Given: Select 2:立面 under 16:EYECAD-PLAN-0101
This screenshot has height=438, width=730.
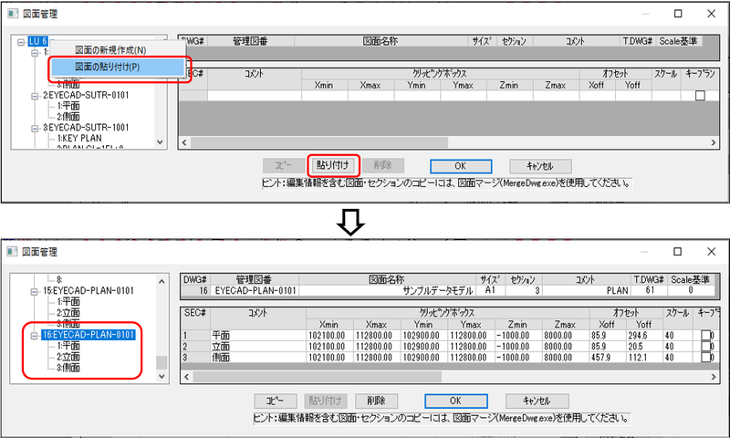Looking at the screenshot, I should click(x=70, y=357).
